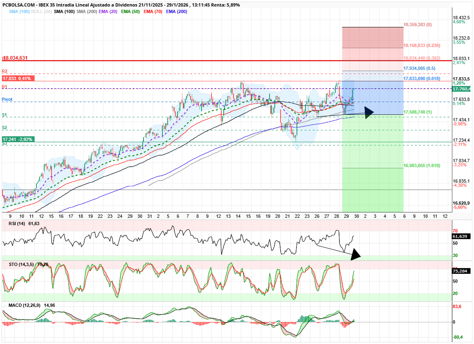Image resolution: width=474 pixels, height=344 pixels.
Task: Open the RSI (14) indicator settings
Action: [17, 223]
